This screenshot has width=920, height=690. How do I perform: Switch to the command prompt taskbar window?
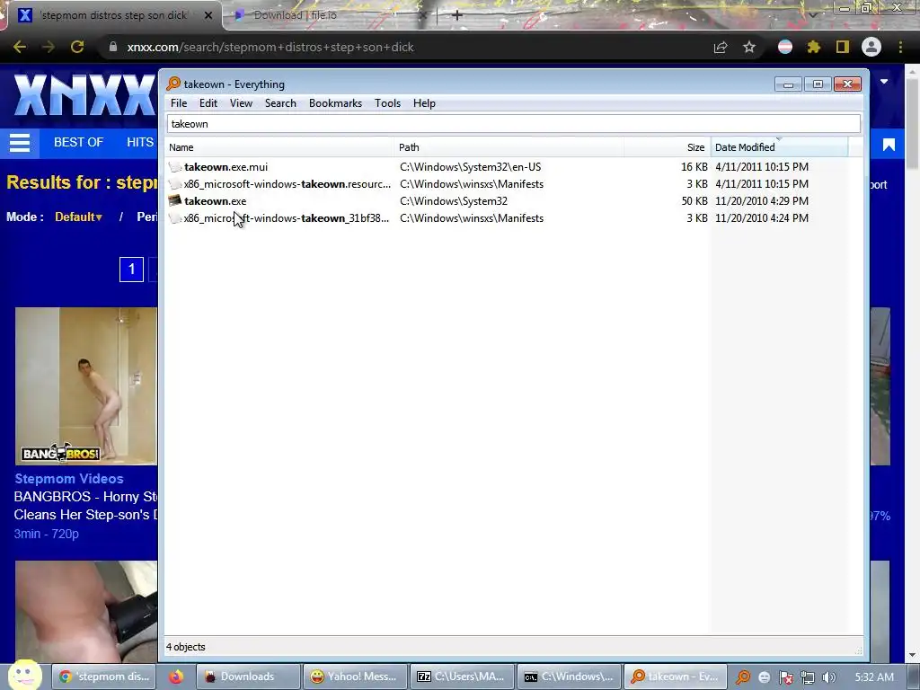[x=569, y=677]
